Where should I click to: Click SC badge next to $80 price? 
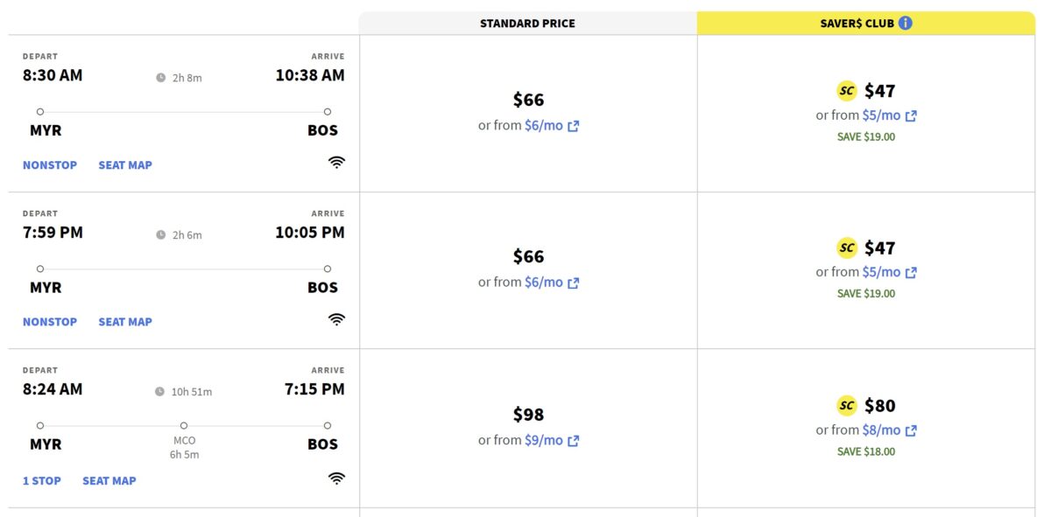pos(847,406)
